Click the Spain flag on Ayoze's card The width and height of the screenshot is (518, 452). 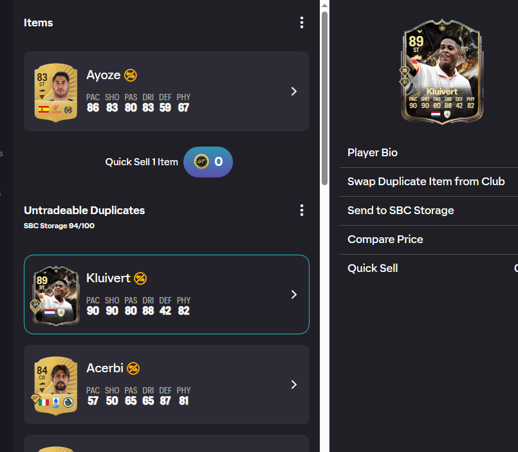point(44,109)
